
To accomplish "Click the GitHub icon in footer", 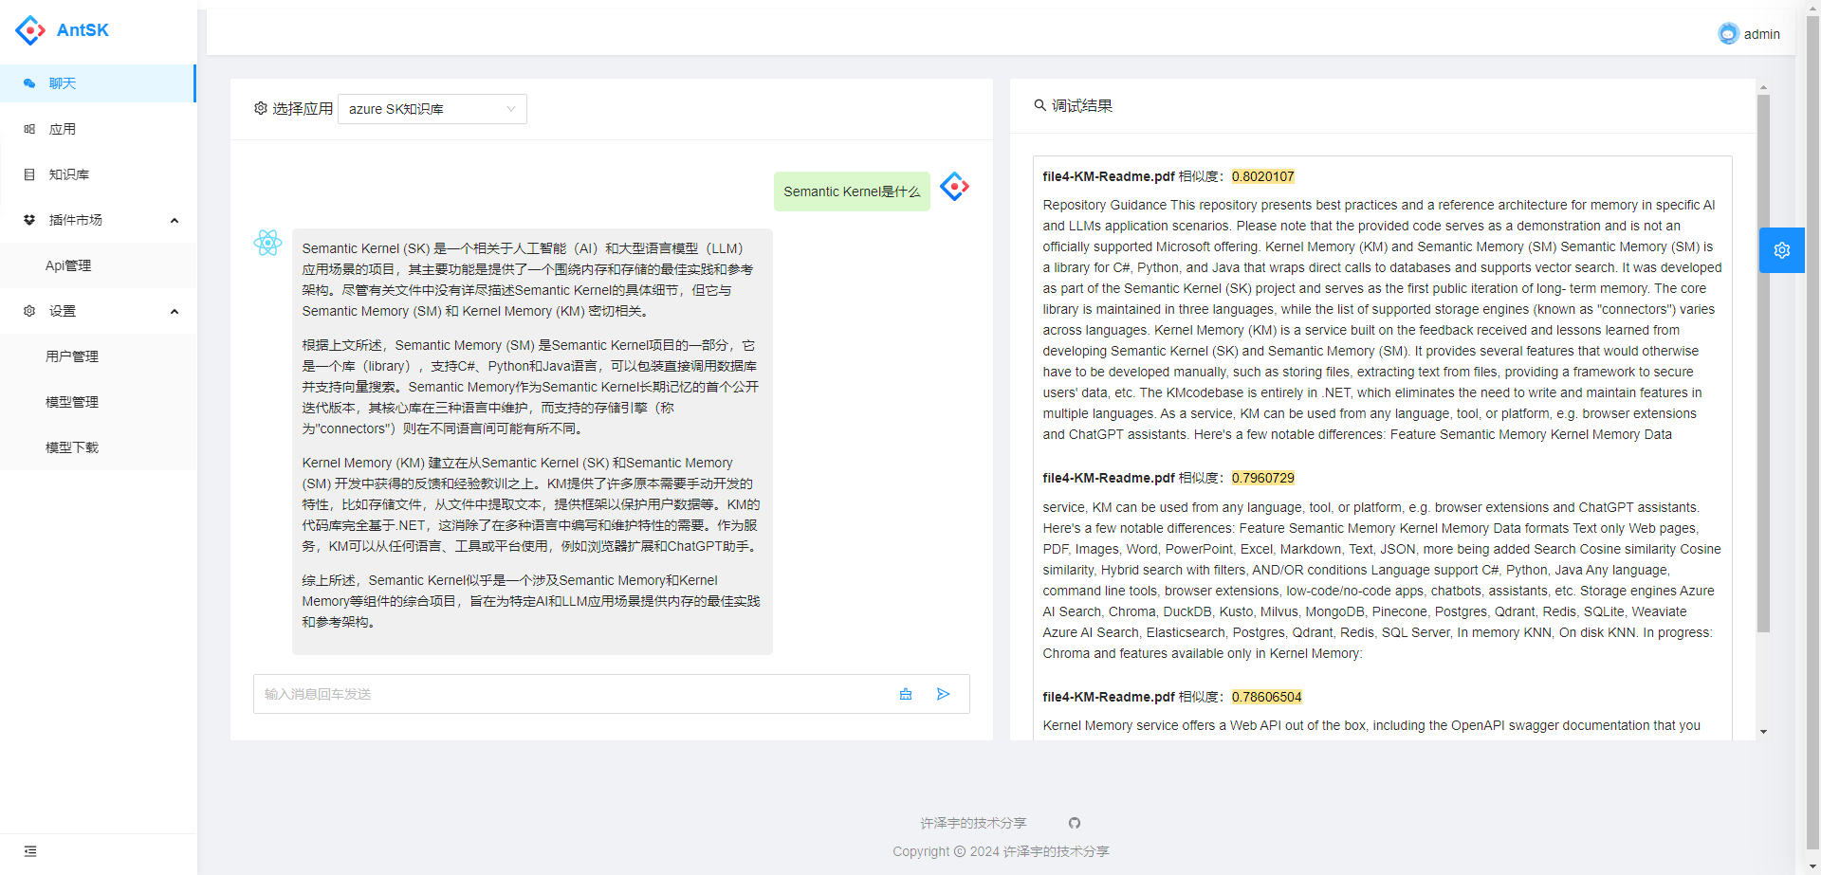I will [1075, 823].
